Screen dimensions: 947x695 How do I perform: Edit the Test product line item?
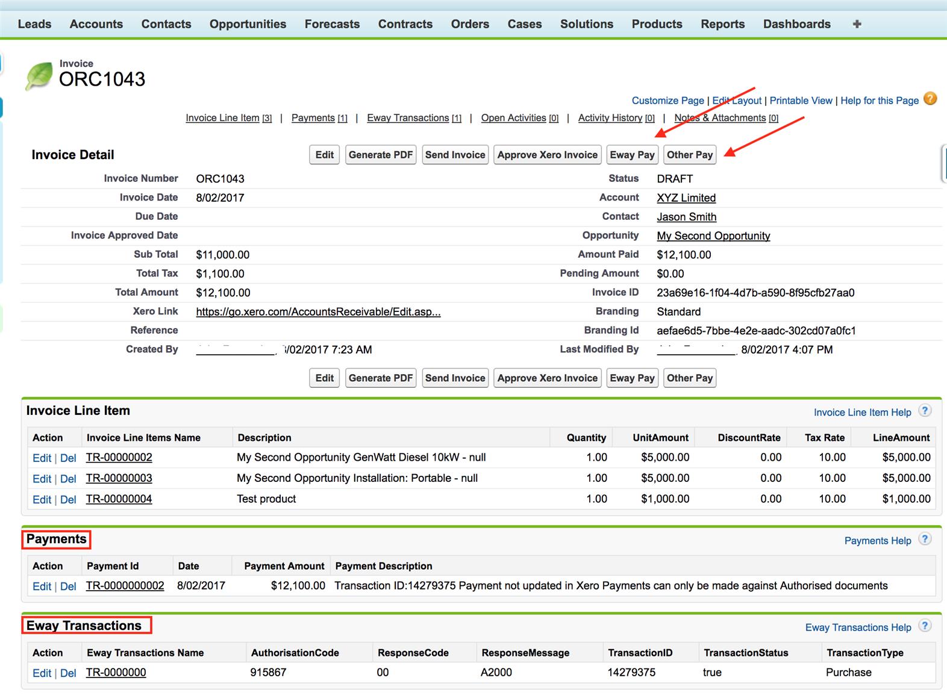[x=42, y=500]
